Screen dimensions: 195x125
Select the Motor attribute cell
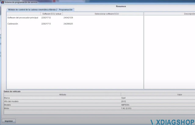point(62,108)
